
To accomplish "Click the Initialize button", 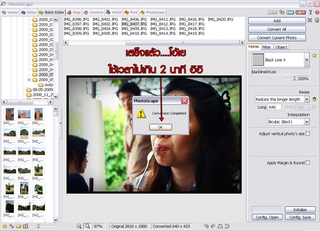I will click(x=300, y=210).
